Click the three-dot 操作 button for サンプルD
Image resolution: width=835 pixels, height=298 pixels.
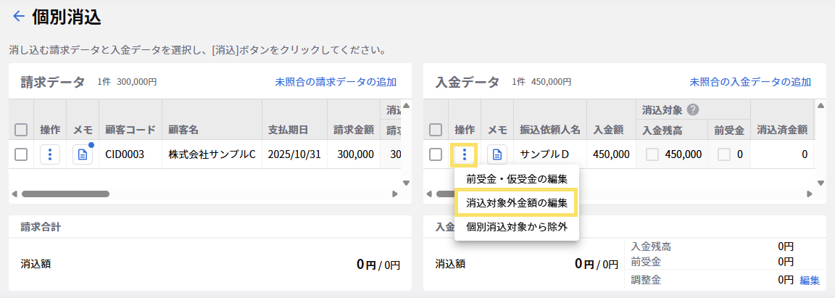(x=465, y=154)
